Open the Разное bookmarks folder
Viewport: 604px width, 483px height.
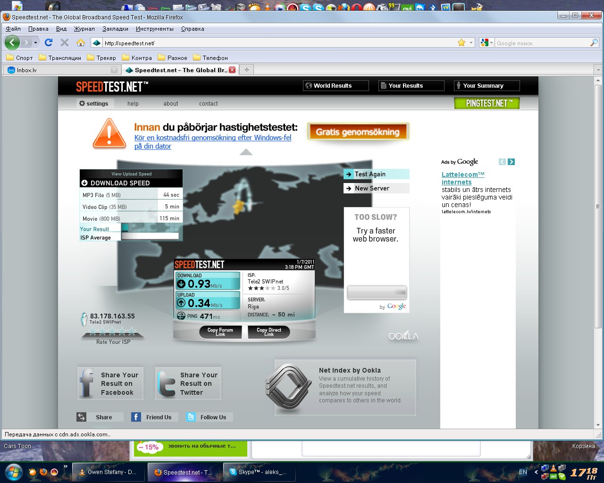point(172,58)
